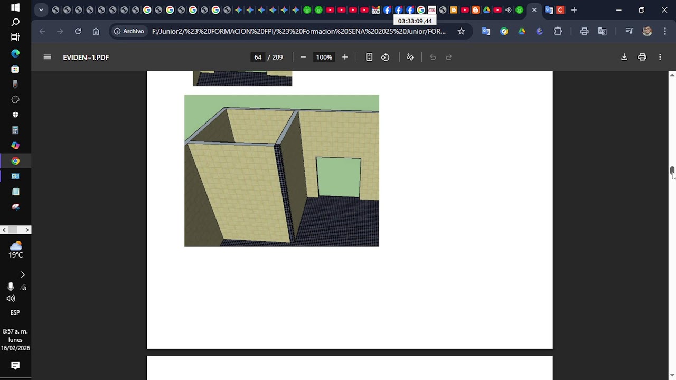Undo the last PDF annotation

(433, 57)
